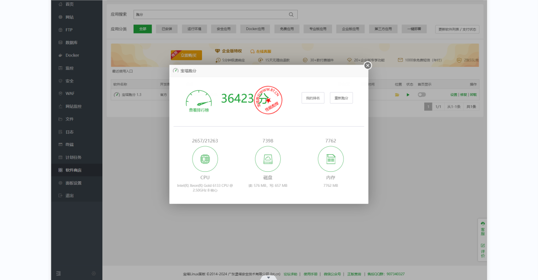Click page number 1 in pagination

[428, 107]
